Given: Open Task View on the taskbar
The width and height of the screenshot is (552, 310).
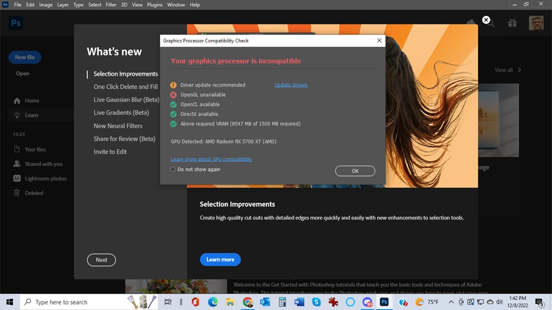Looking at the screenshot, I should 168,302.
